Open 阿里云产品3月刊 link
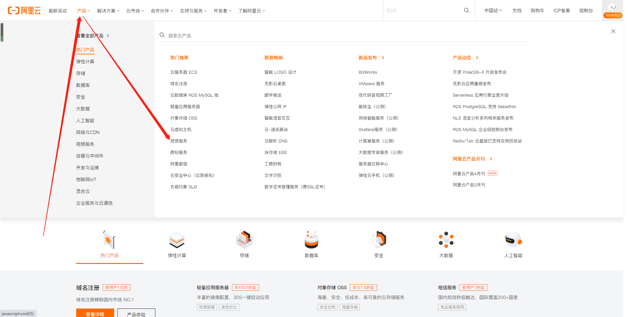This screenshot has height=317, width=628. pyautogui.click(x=469, y=185)
